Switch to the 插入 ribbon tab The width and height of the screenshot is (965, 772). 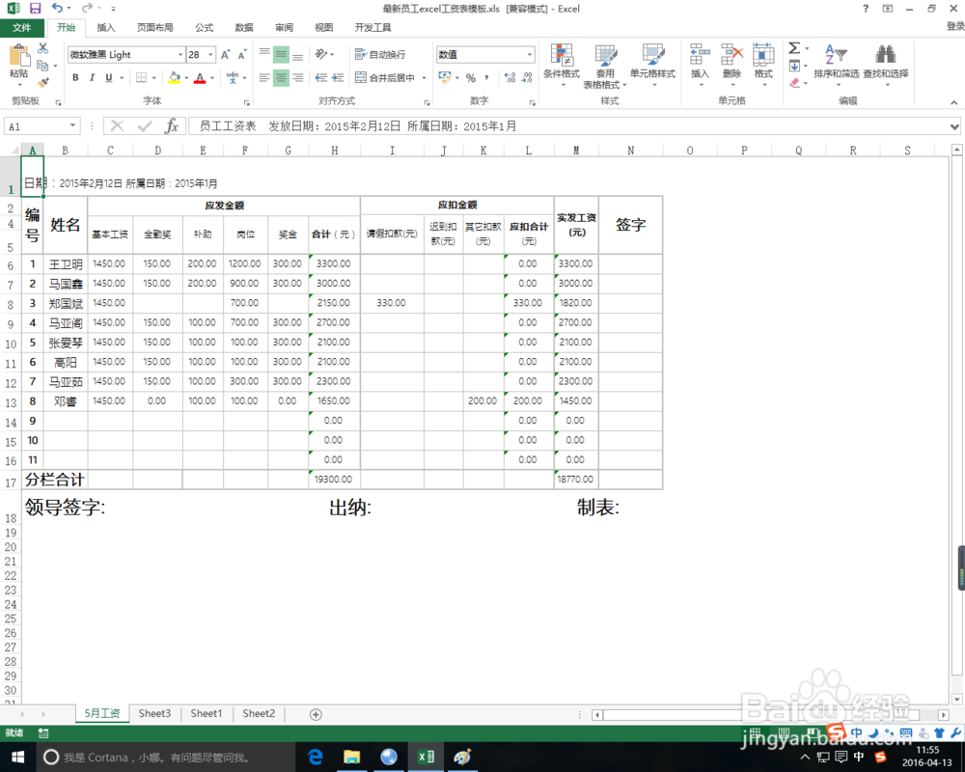coord(106,28)
